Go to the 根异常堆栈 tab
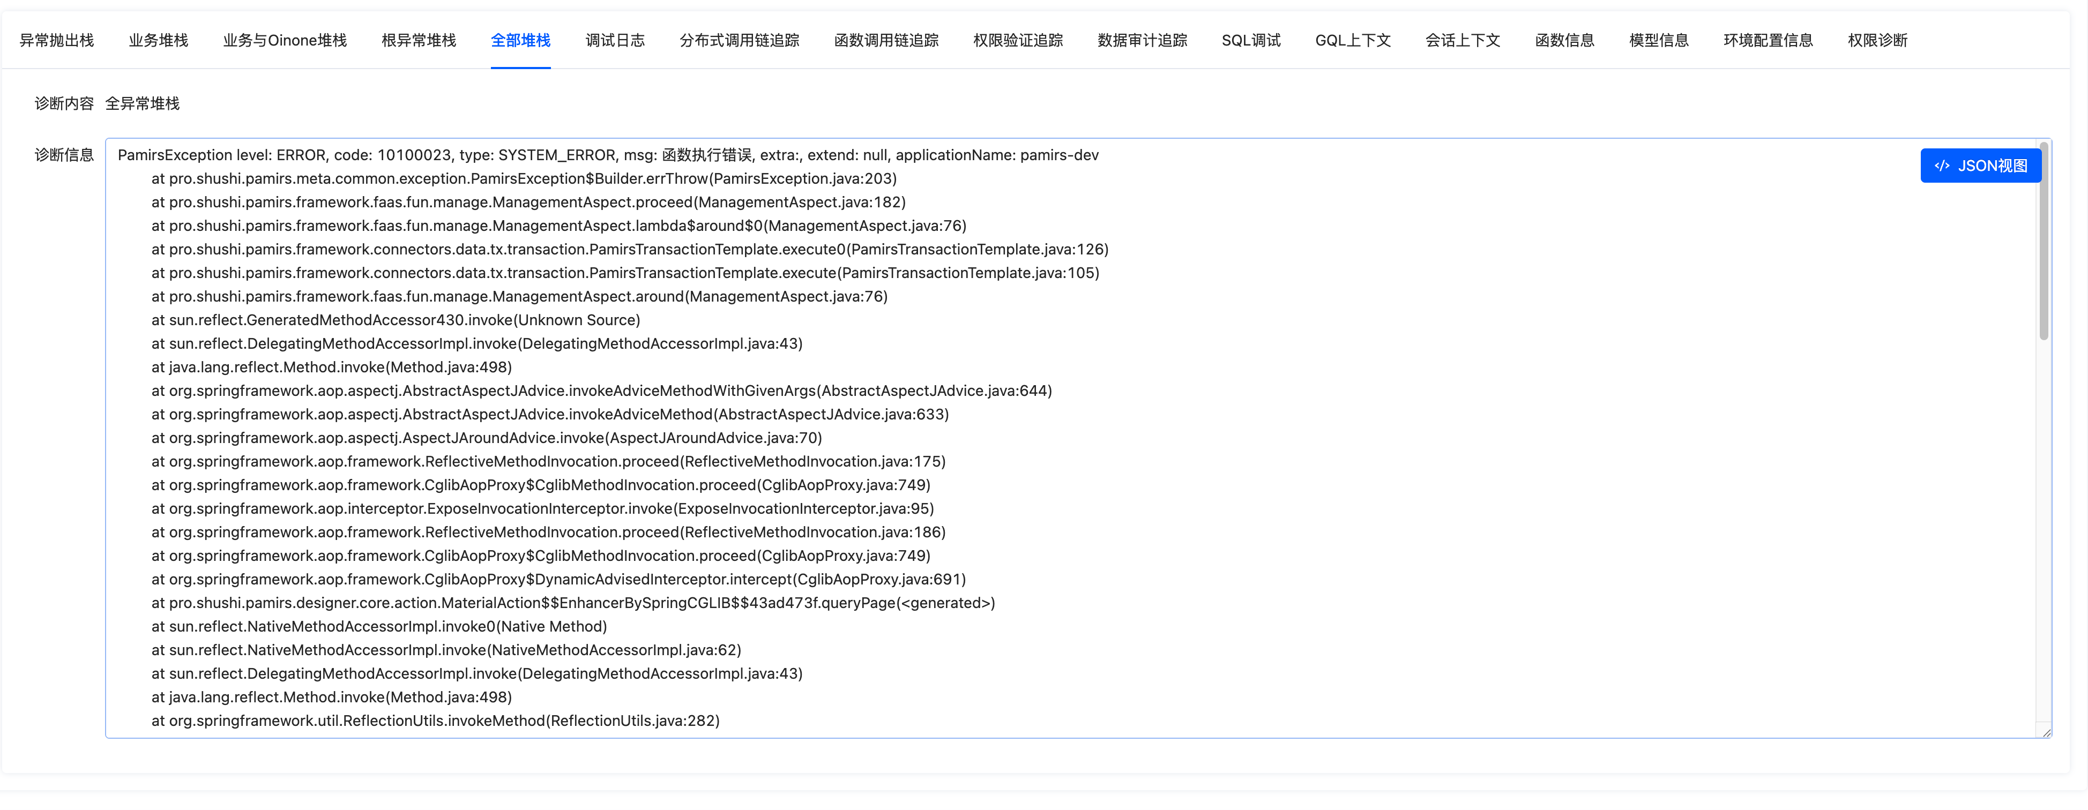 pyautogui.click(x=418, y=41)
